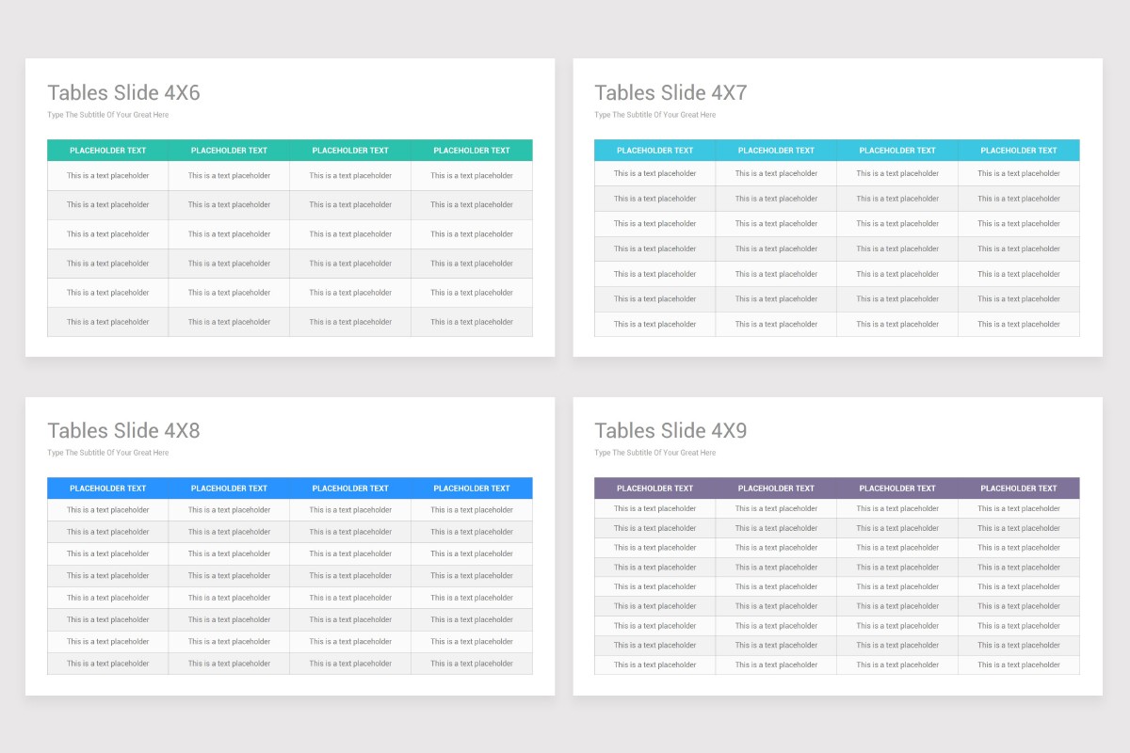
Task: Click the subtitle under Tables Slide 4X6
Action: tap(108, 115)
